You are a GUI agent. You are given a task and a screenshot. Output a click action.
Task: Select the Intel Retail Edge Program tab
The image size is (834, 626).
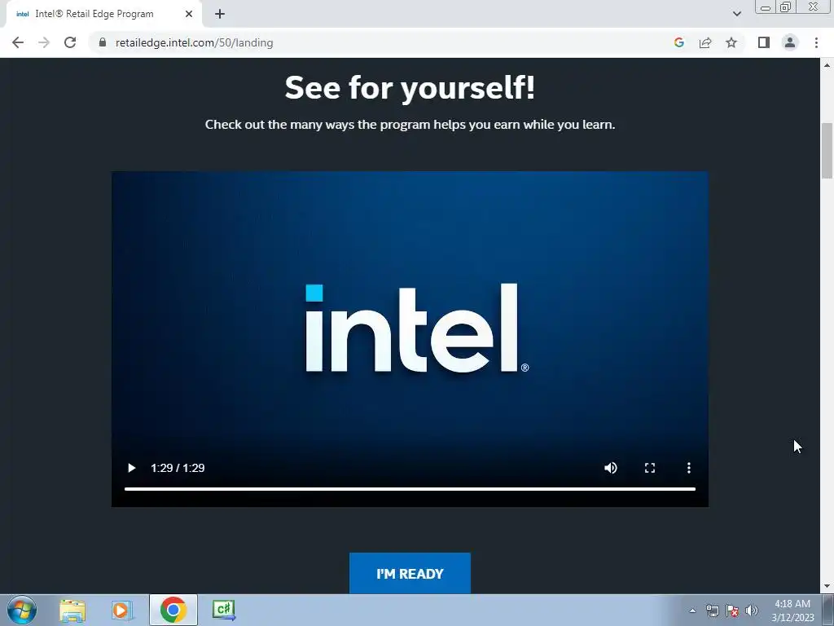pos(103,14)
